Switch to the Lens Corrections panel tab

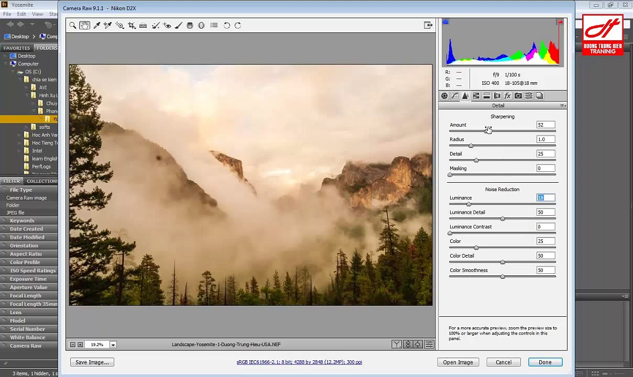tap(497, 96)
